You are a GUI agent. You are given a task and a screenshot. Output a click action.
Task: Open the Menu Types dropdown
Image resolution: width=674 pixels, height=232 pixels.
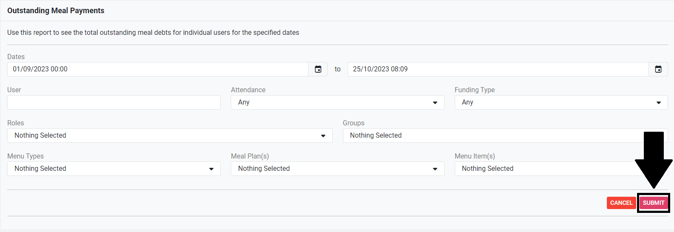pos(113,169)
